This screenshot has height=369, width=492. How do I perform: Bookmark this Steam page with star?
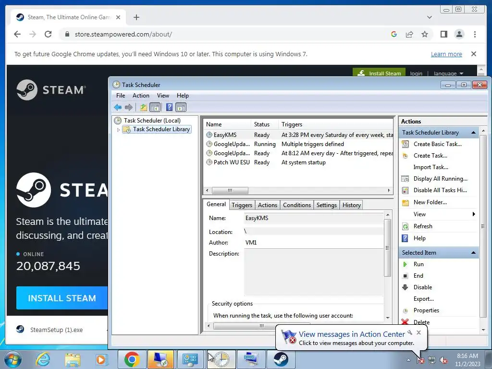tap(425, 34)
